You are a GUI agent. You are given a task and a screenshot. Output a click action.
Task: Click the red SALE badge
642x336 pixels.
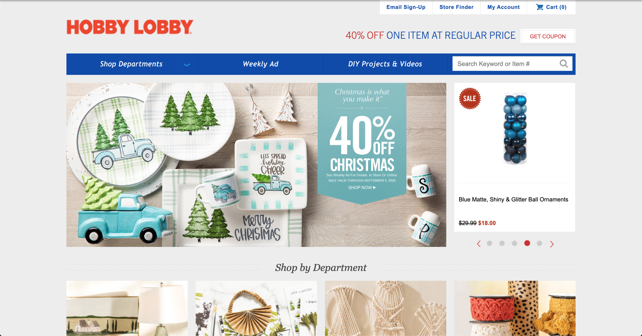470,99
